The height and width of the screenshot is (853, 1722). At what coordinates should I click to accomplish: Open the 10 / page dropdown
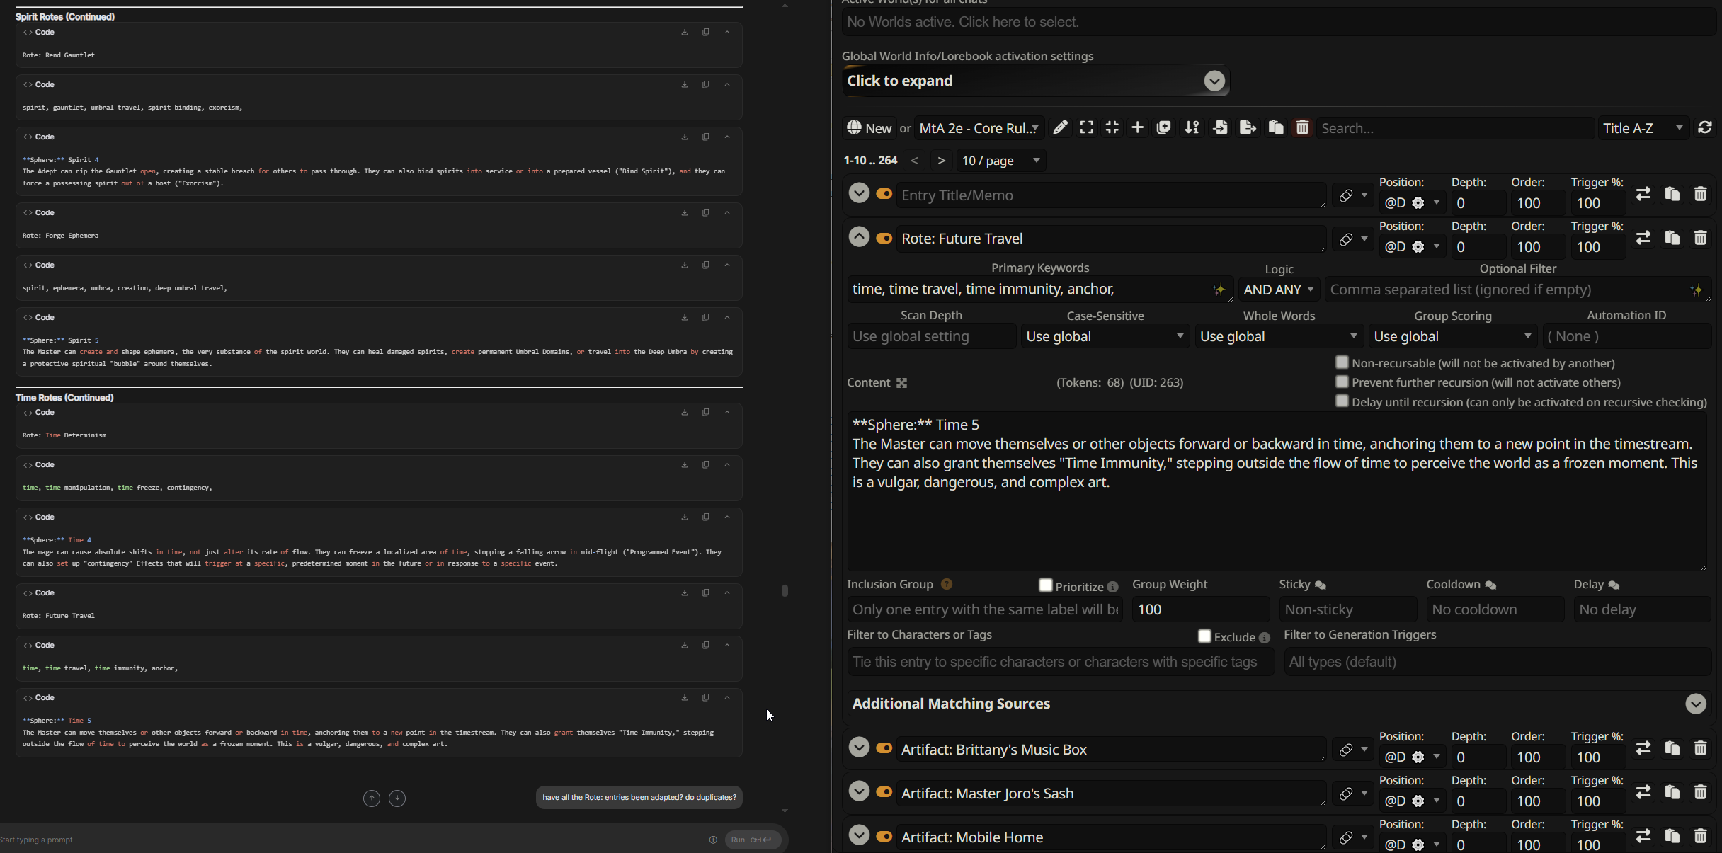[x=1000, y=161]
